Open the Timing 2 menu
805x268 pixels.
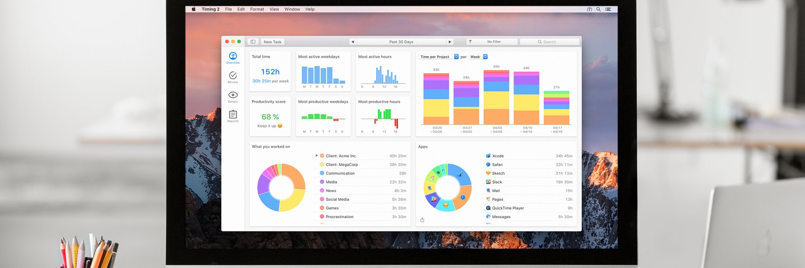pyautogui.click(x=211, y=9)
